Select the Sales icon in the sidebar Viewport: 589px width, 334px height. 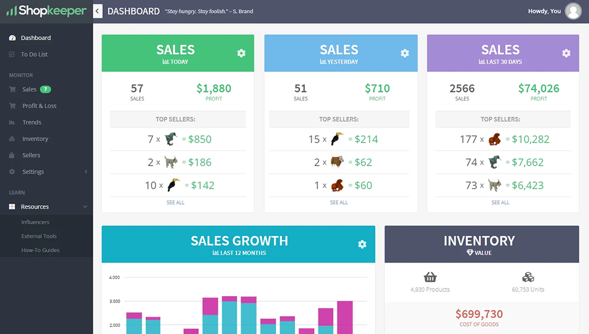tap(14, 89)
